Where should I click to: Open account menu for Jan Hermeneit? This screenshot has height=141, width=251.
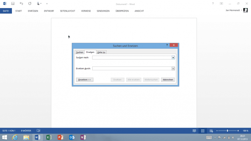[x=234, y=10]
